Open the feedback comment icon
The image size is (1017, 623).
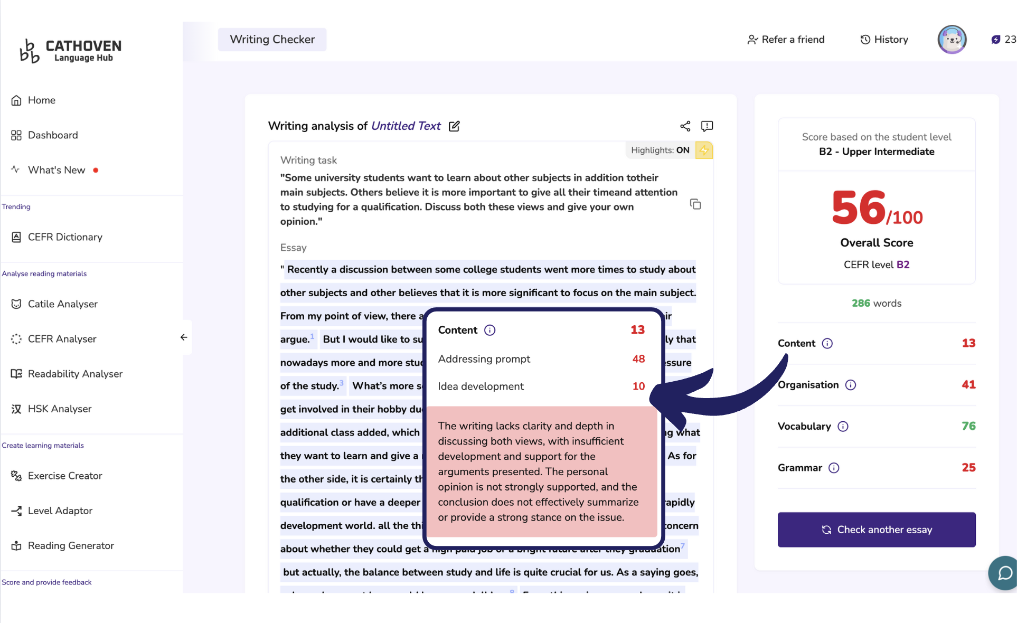click(707, 126)
